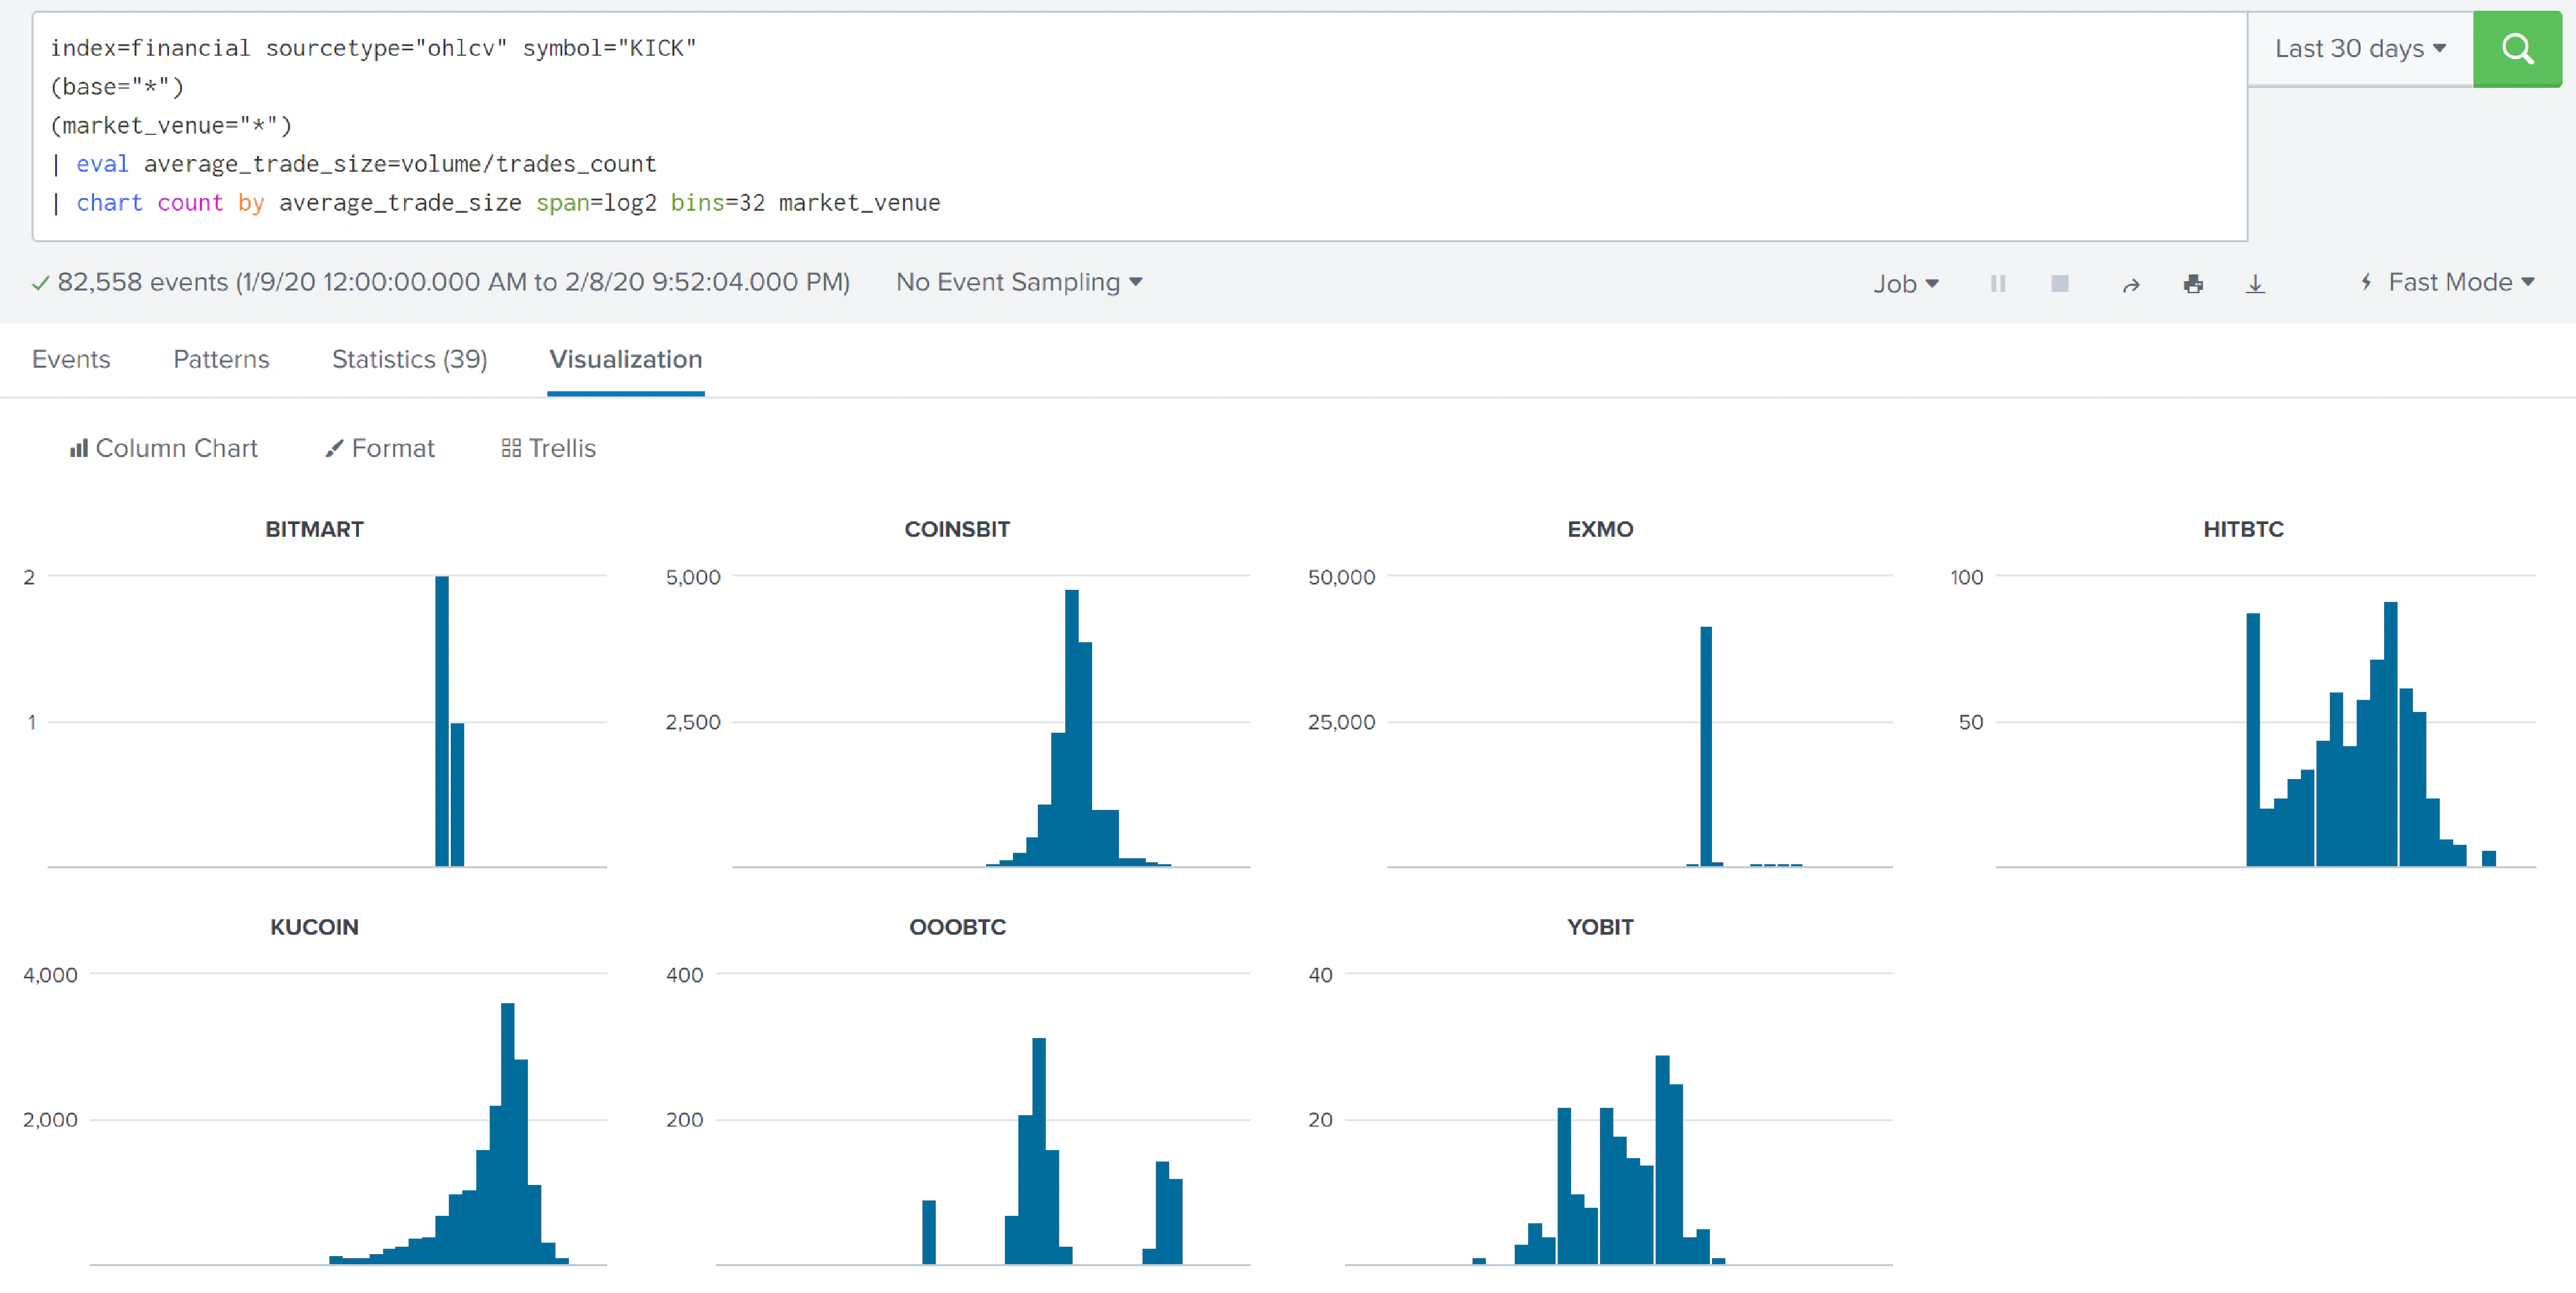
Task: Export results with the download icon
Action: (x=2255, y=284)
